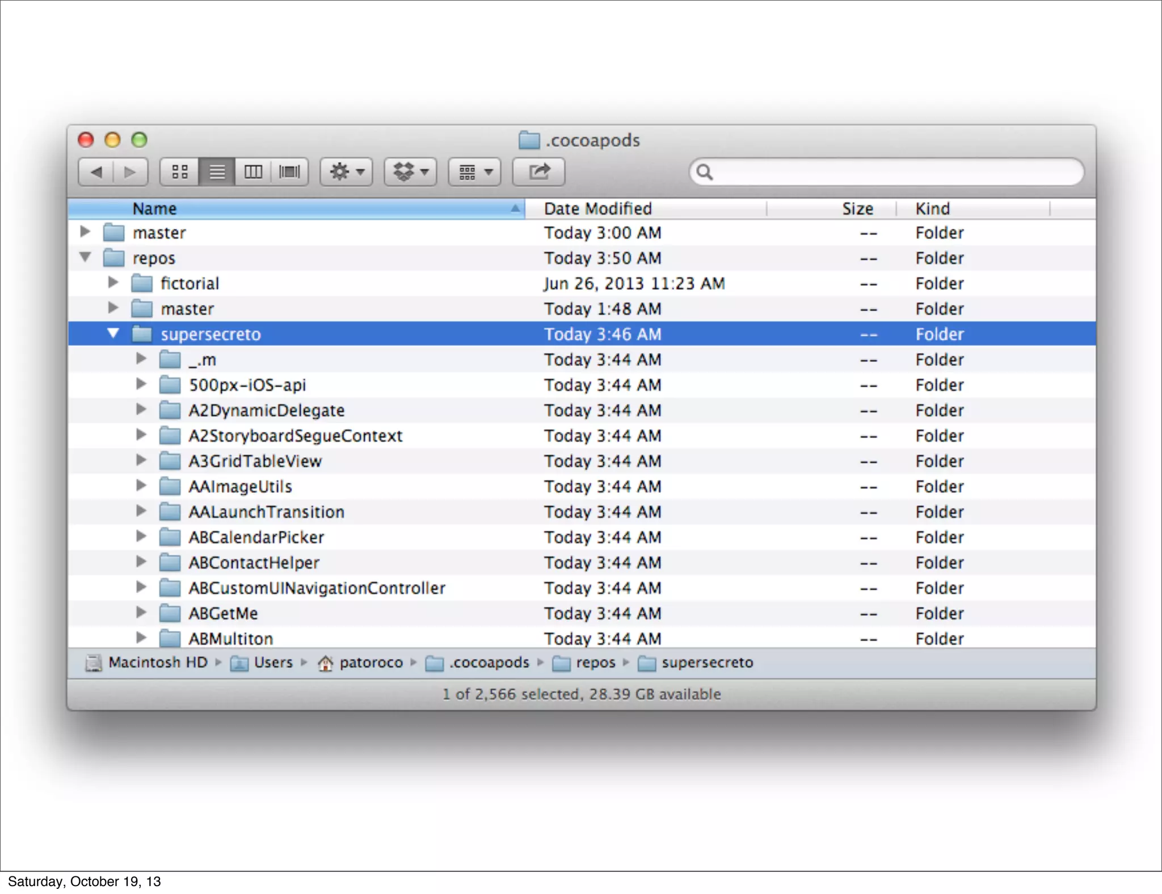1162x894 pixels.
Task: Jump to Users in path bar
Action: tap(272, 663)
